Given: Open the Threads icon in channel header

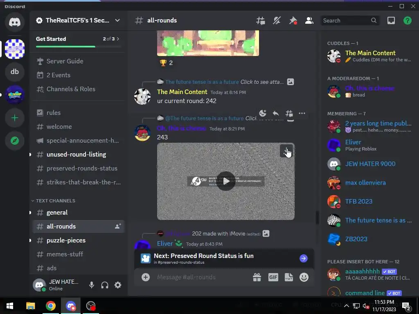Looking at the screenshot, I should point(261,20).
